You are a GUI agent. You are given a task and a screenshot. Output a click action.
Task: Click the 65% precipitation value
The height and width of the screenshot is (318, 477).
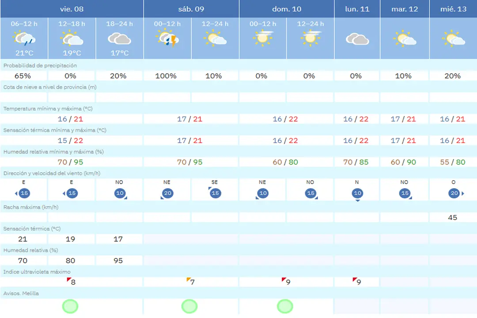23,76
